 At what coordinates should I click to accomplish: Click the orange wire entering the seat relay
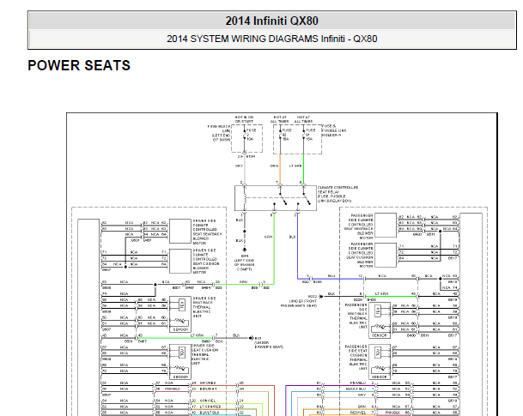coord(280,169)
